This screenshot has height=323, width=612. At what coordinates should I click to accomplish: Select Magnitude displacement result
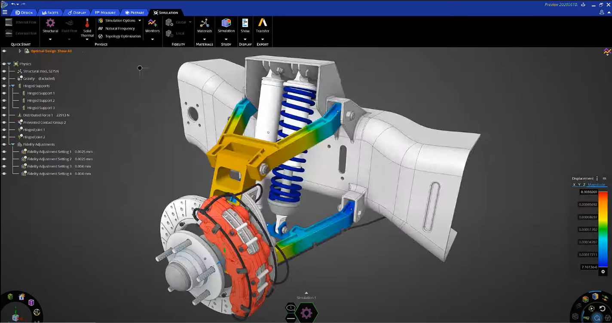click(x=596, y=185)
